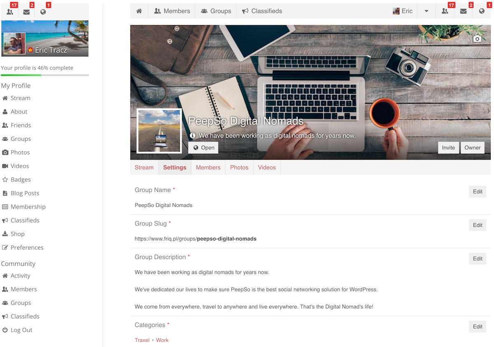Click About person icon in sidebar

pos(5,111)
